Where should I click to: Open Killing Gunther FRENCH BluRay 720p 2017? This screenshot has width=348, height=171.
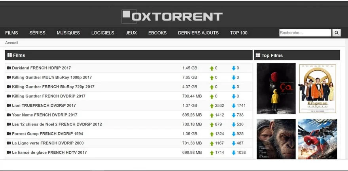tap(53, 87)
